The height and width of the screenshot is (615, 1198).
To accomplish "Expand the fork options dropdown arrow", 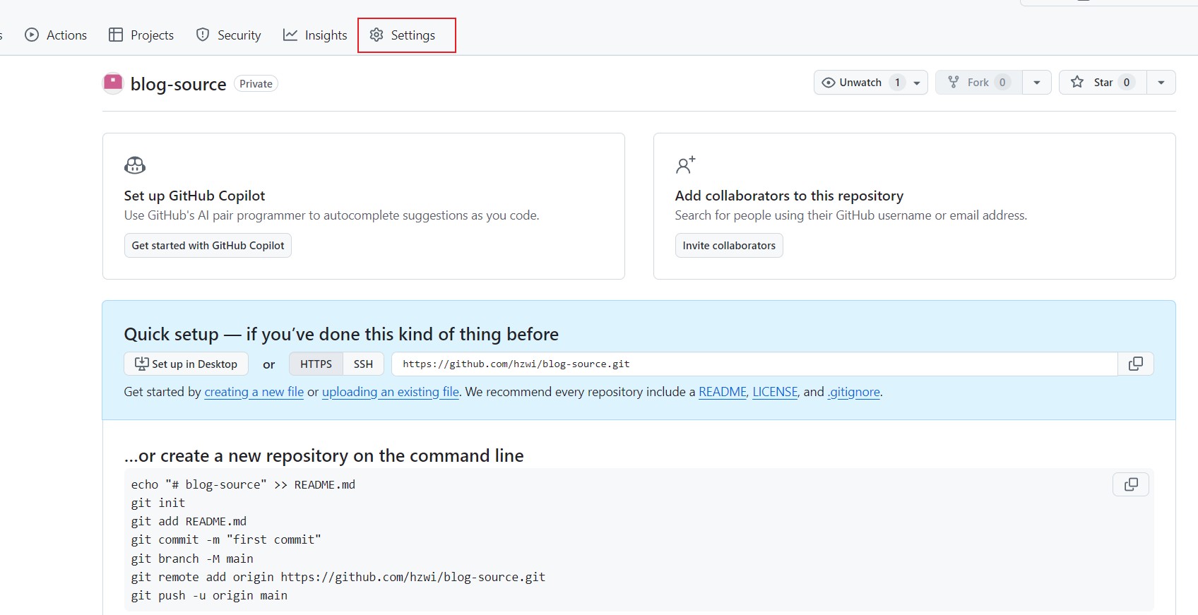I will pyautogui.click(x=1037, y=83).
